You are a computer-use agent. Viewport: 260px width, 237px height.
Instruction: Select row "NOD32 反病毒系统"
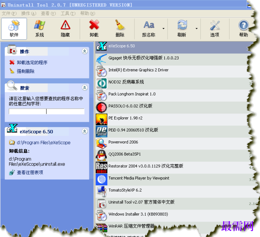click(173, 83)
